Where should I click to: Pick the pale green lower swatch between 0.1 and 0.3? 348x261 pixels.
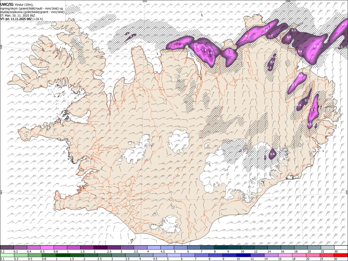7,255
